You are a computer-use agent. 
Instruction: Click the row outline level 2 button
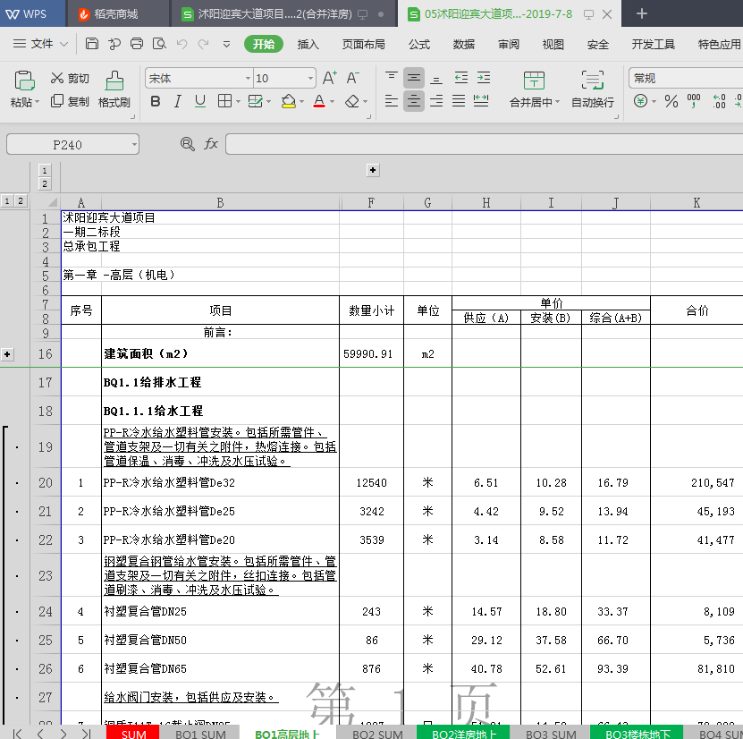(x=21, y=201)
